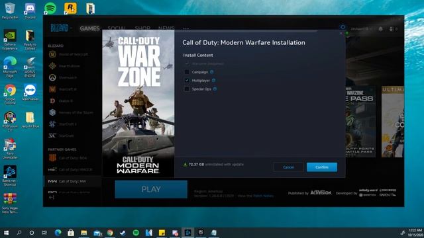
Task: Click the greyed-out Warzone installed checkbox
Action: point(187,63)
